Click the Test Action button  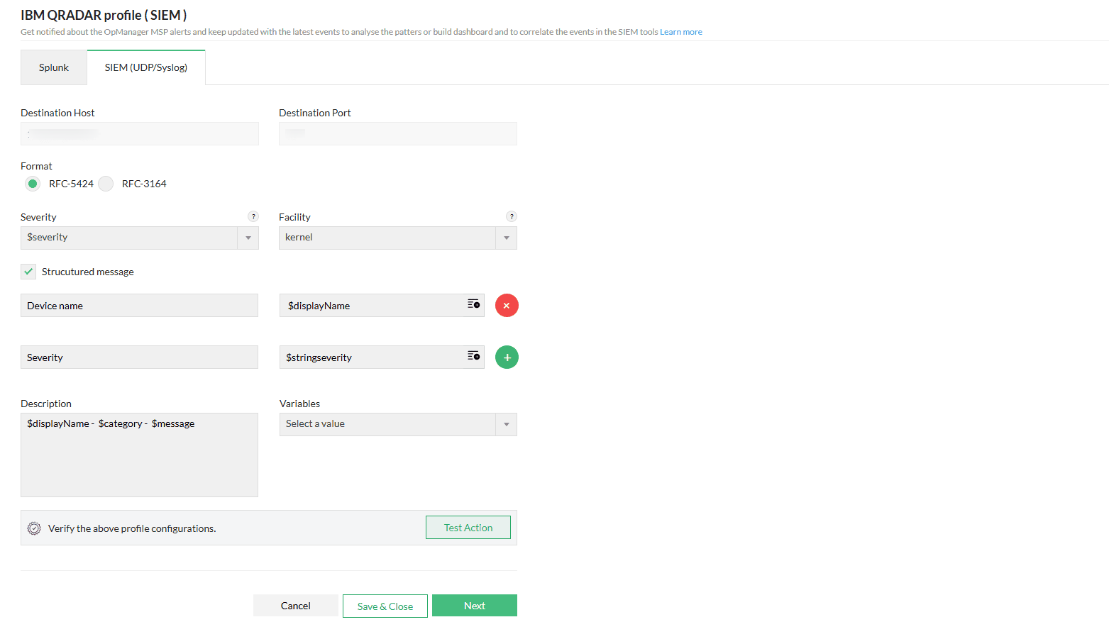click(x=468, y=527)
